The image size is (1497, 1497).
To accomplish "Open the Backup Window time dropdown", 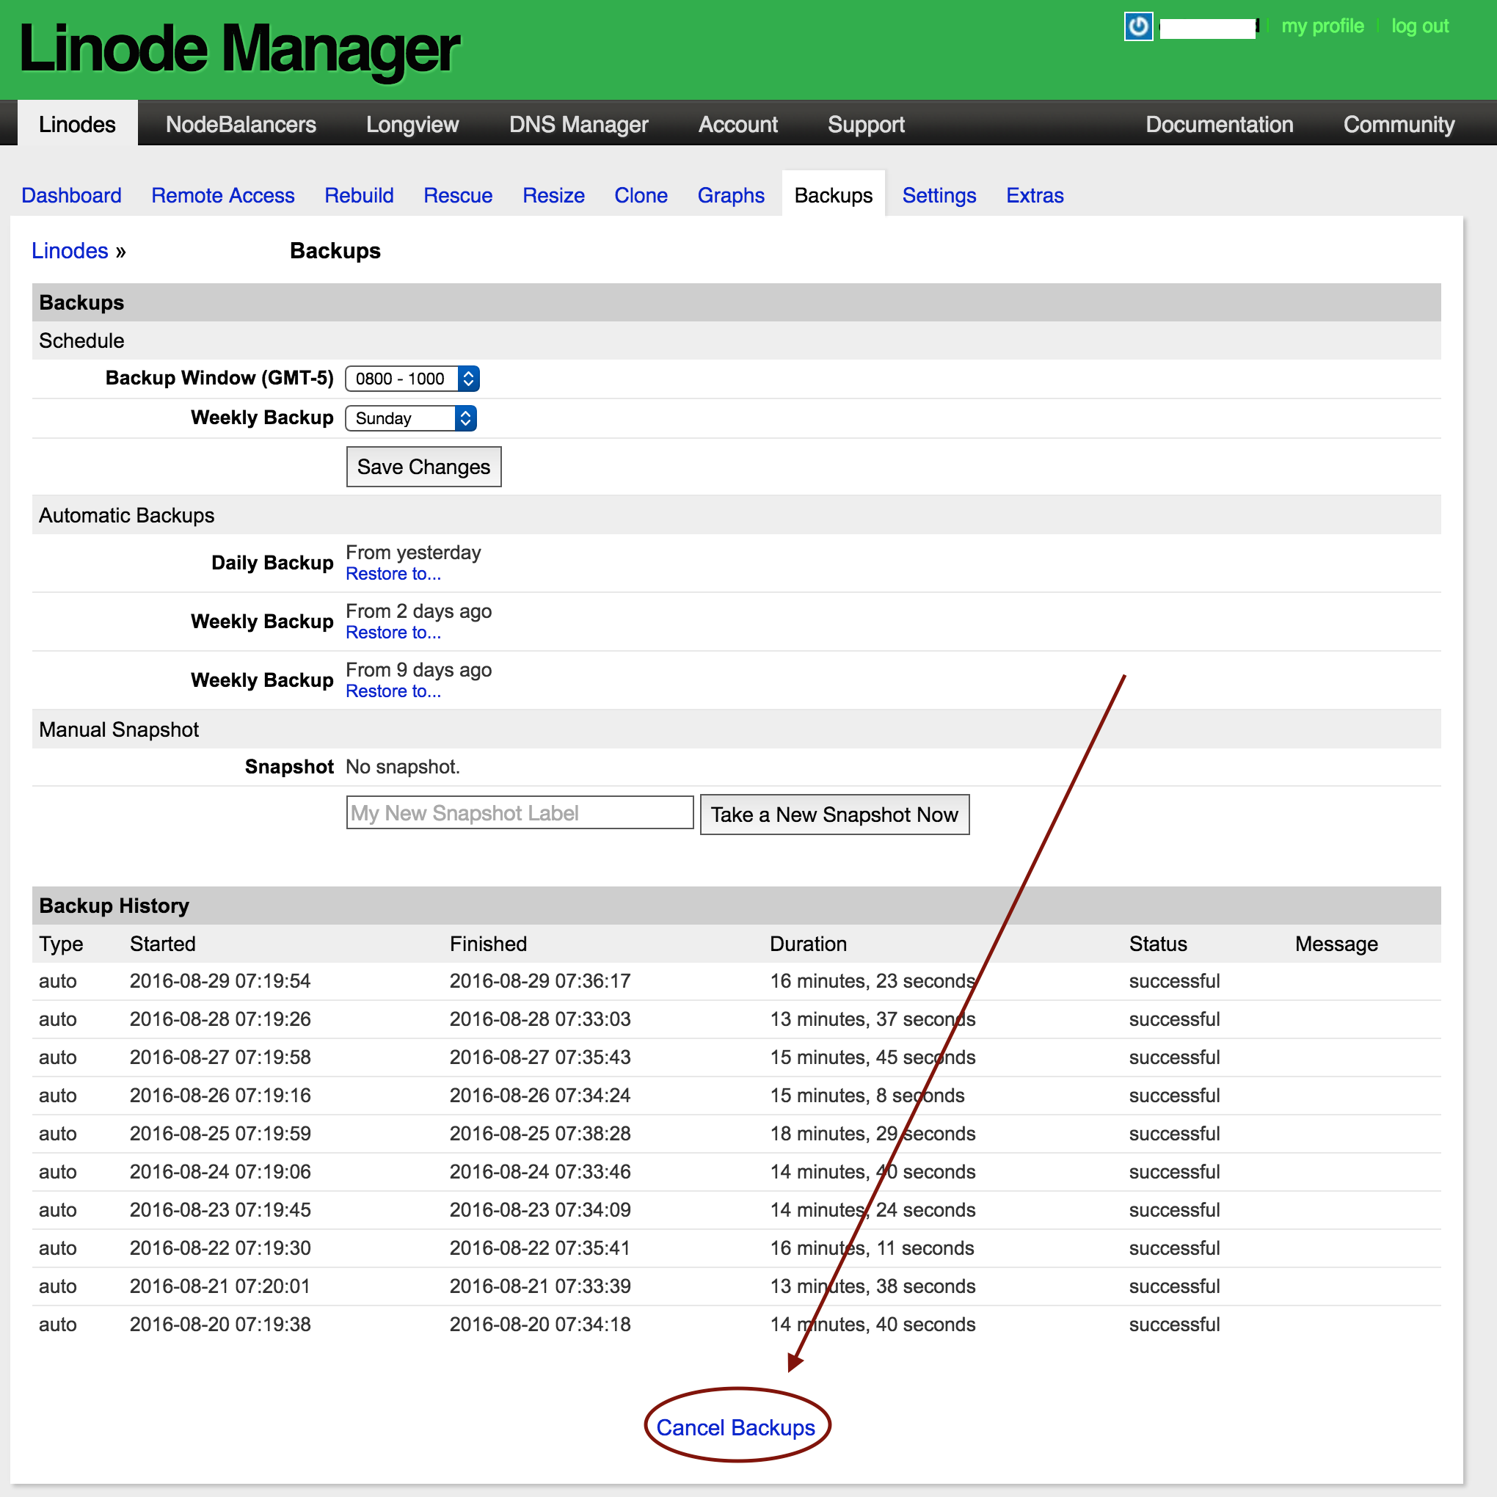I will pyautogui.click(x=412, y=379).
